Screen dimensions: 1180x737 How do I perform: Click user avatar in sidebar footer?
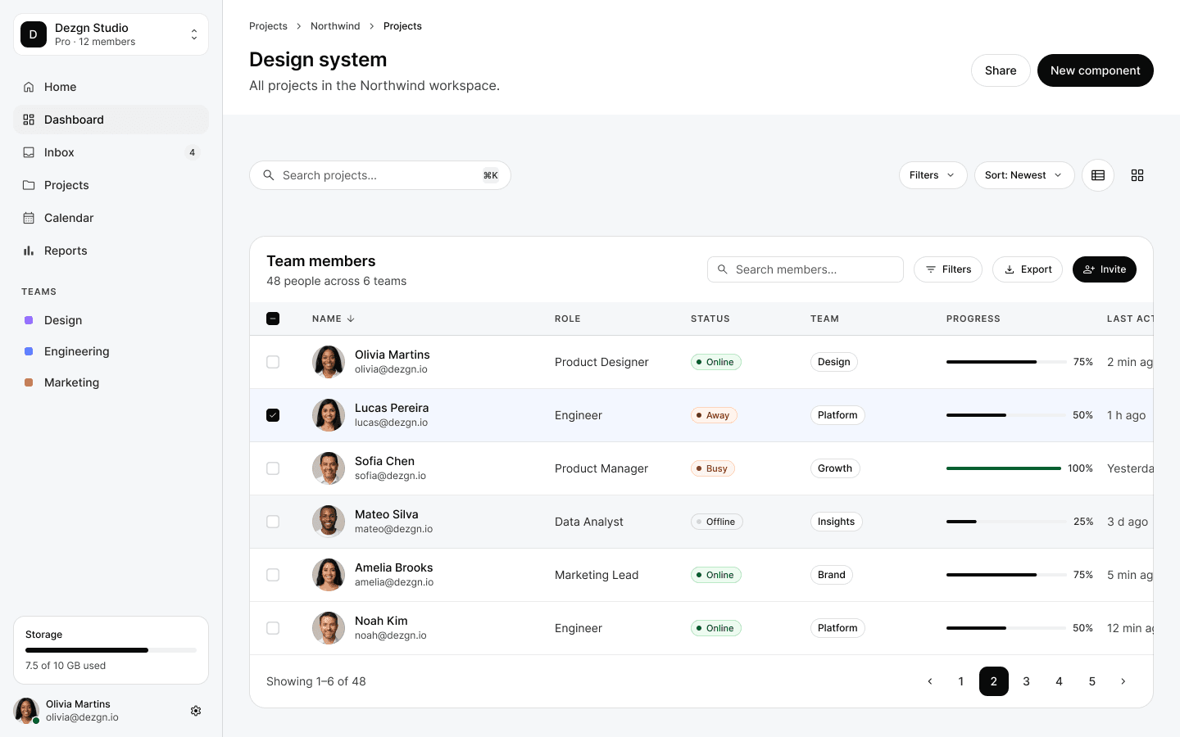[26, 711]
